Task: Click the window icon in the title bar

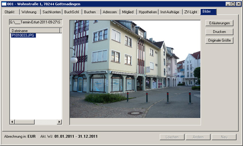Action: click(4, 4)
